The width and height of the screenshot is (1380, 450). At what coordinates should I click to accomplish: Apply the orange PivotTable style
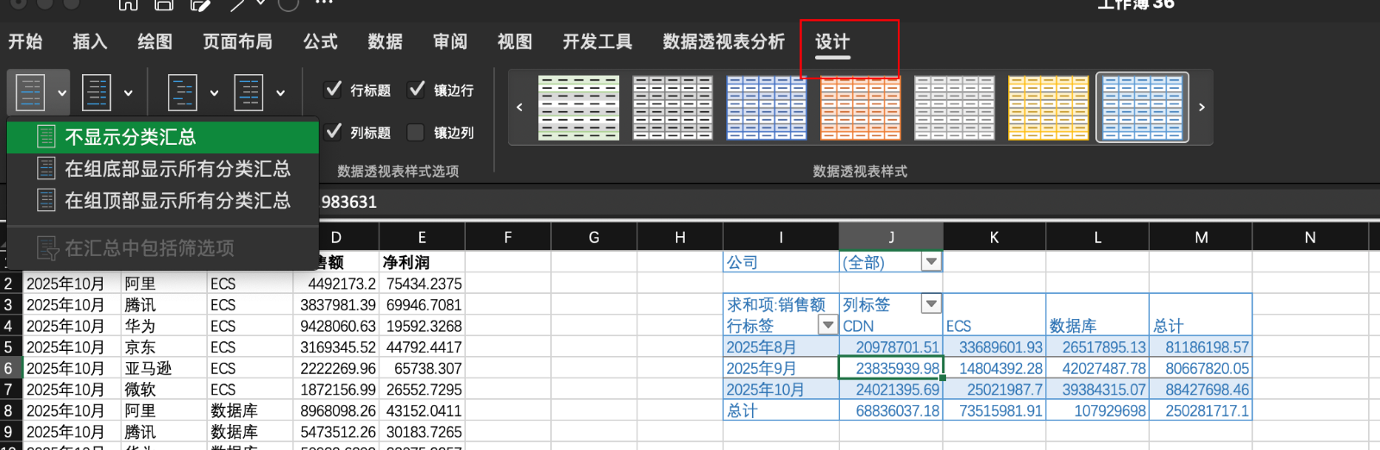pyautogui.click(x=861, y=108)
